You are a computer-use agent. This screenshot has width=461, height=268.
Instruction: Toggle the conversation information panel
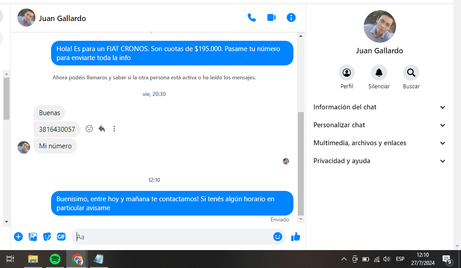(291, 17)
